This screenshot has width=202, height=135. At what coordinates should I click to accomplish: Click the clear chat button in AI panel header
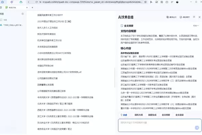coord(185,17)
